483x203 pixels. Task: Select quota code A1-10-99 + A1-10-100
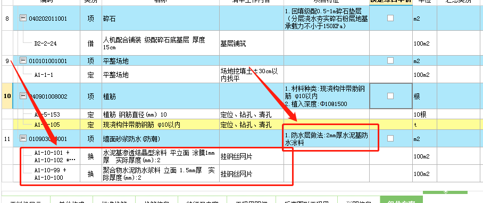[50, 174]
